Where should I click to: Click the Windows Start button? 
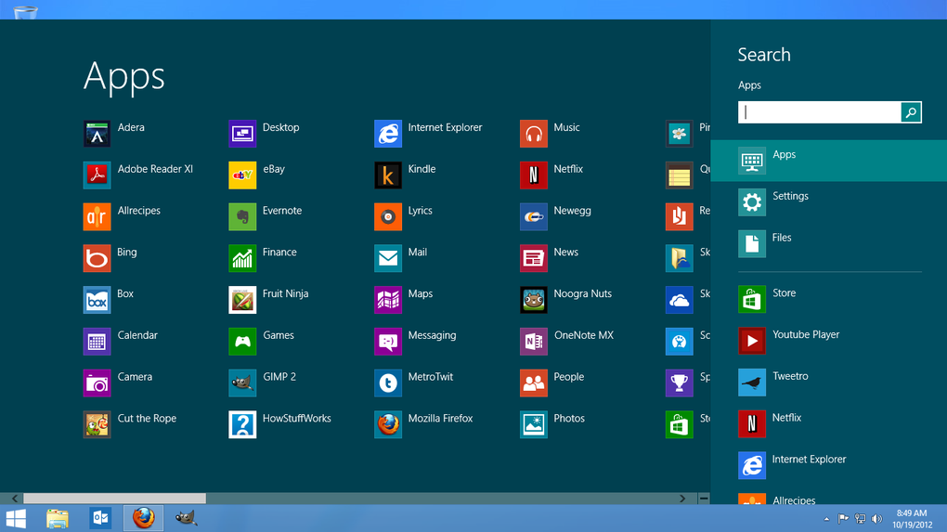16,518
